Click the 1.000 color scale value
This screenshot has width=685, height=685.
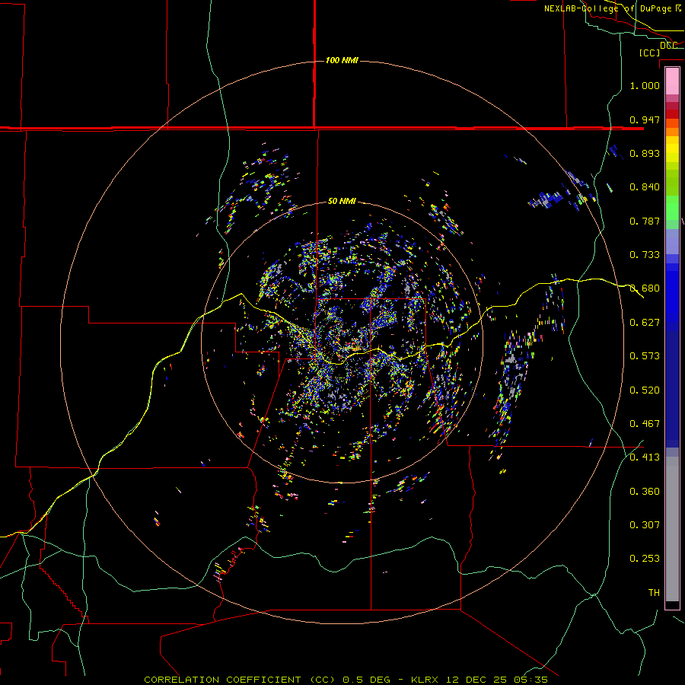[645, 85]
